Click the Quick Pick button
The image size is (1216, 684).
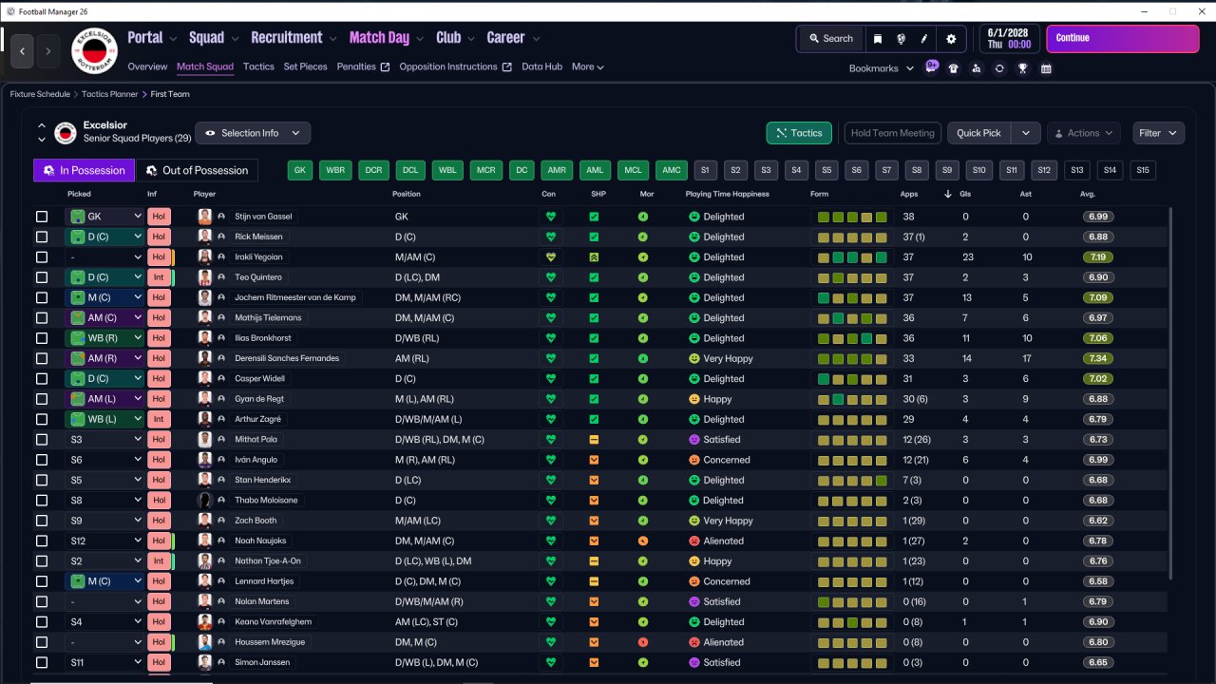[979, 133]
